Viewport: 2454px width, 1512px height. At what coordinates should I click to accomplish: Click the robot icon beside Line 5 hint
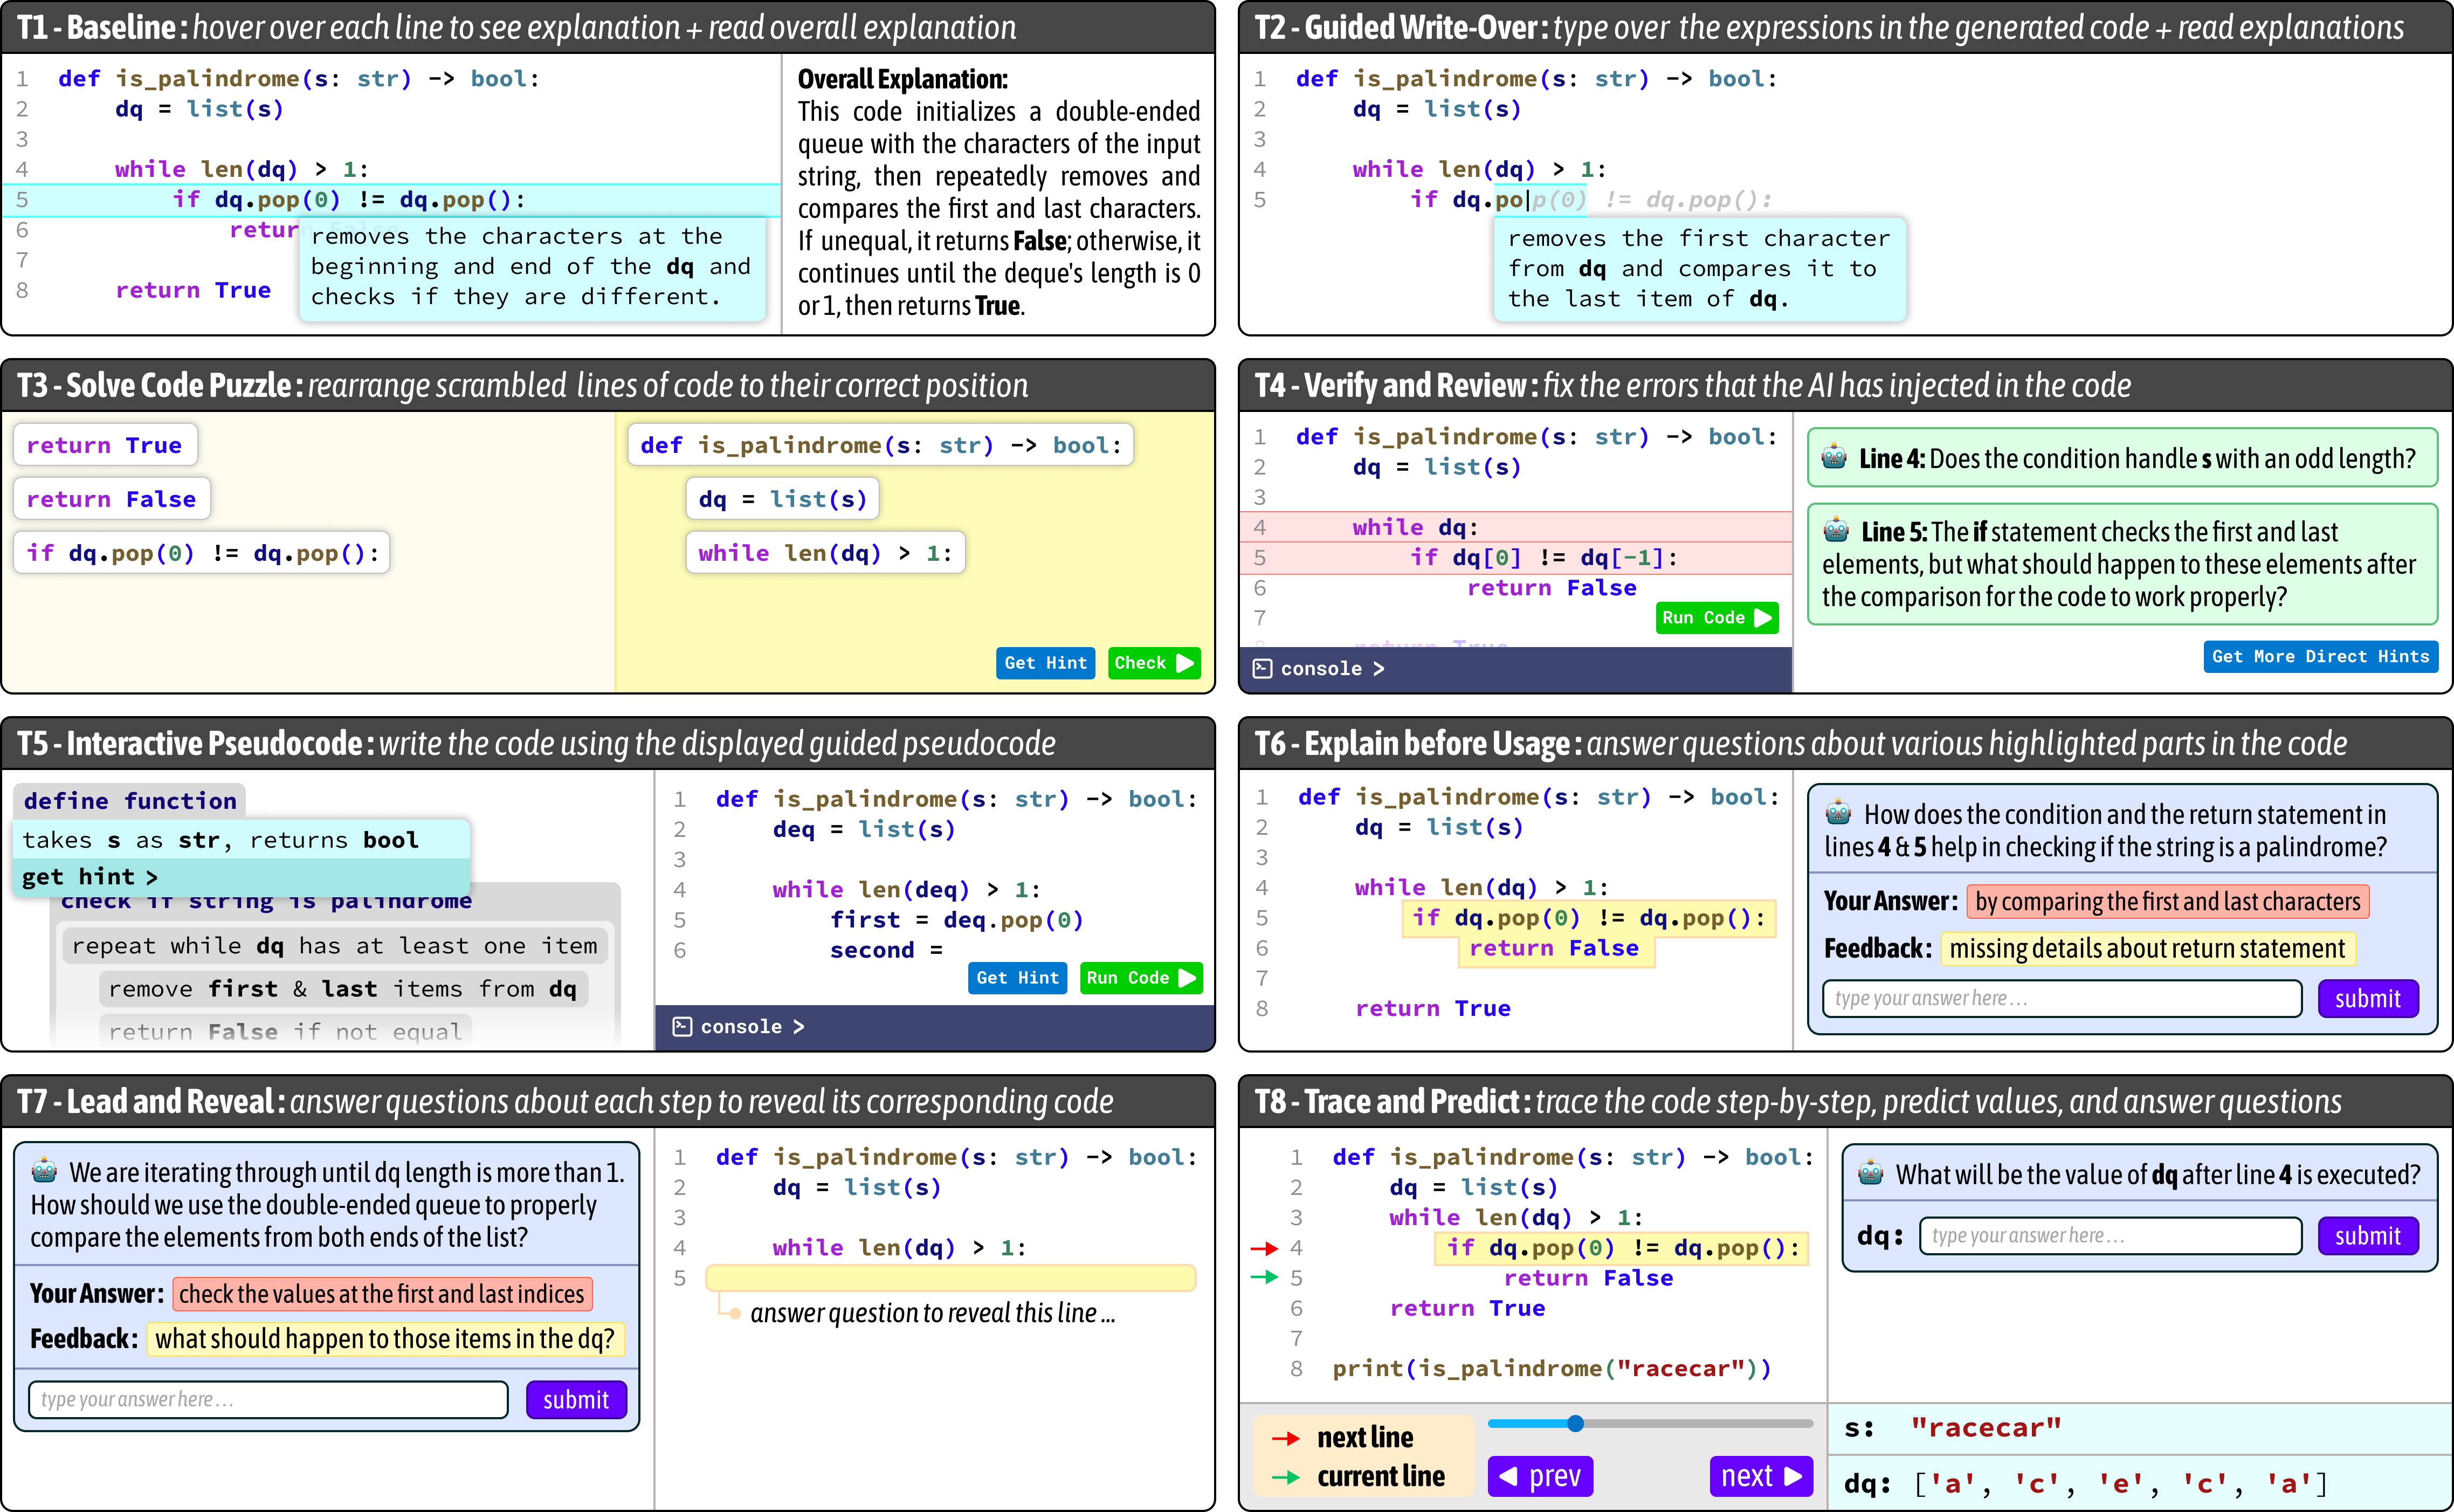1836,530
